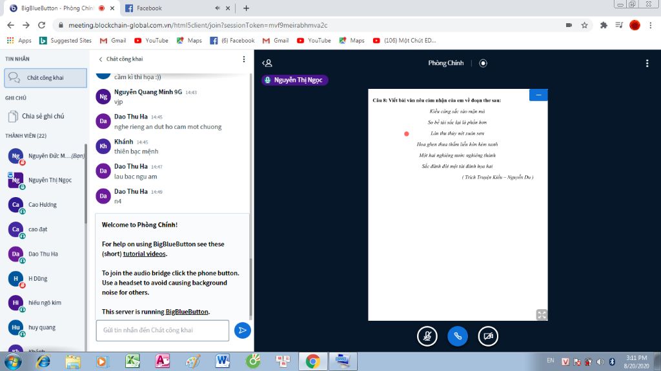
Task: Launch Internet Explorer from taskbar
Action: coord(43,361)
